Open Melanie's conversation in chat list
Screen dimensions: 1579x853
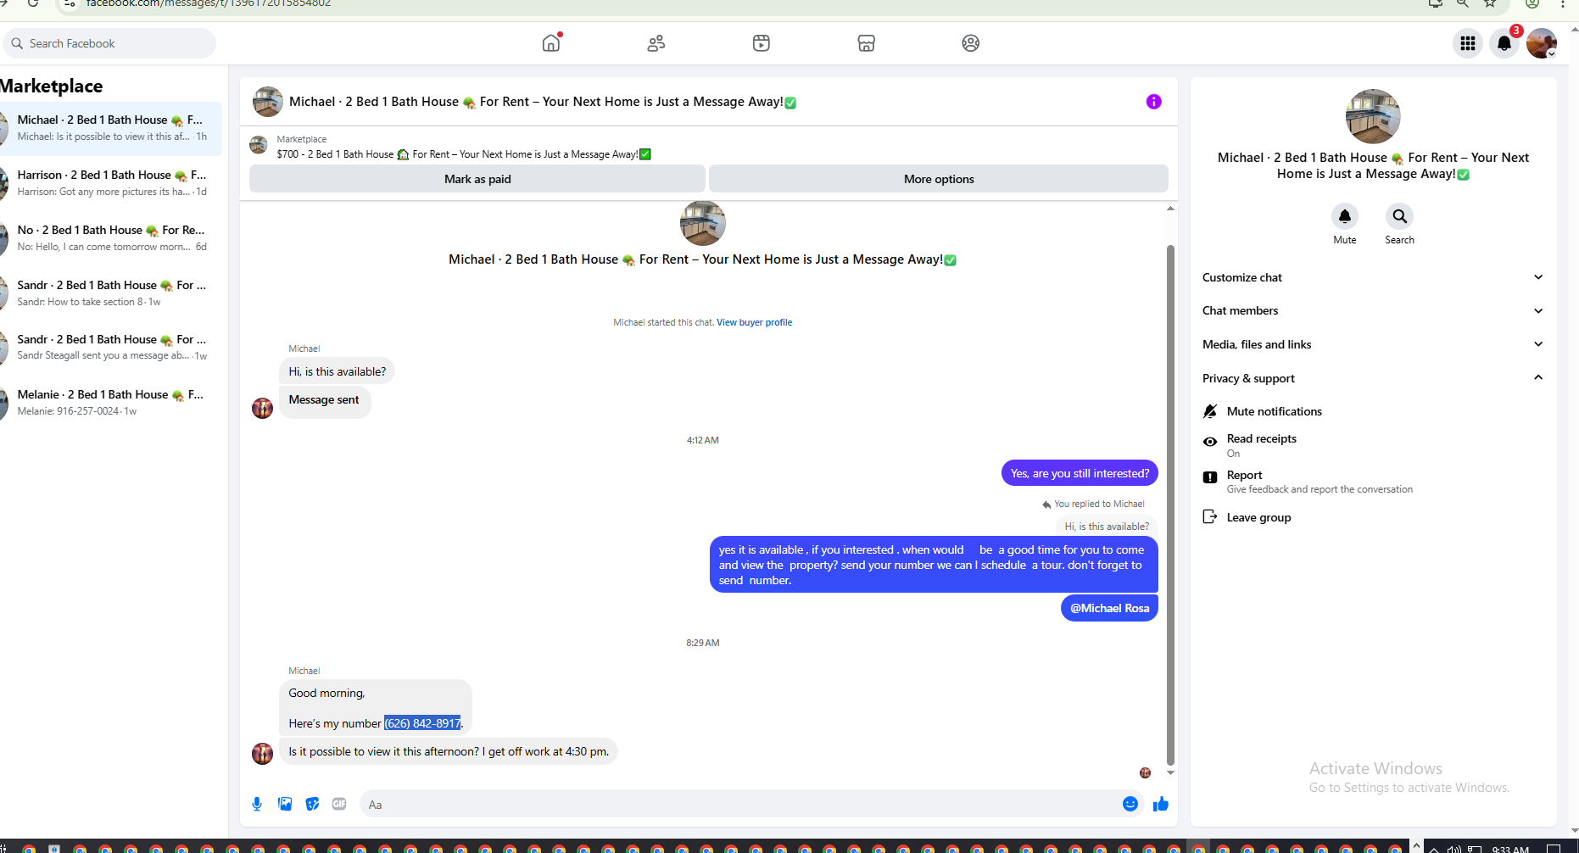click(110, 403)
